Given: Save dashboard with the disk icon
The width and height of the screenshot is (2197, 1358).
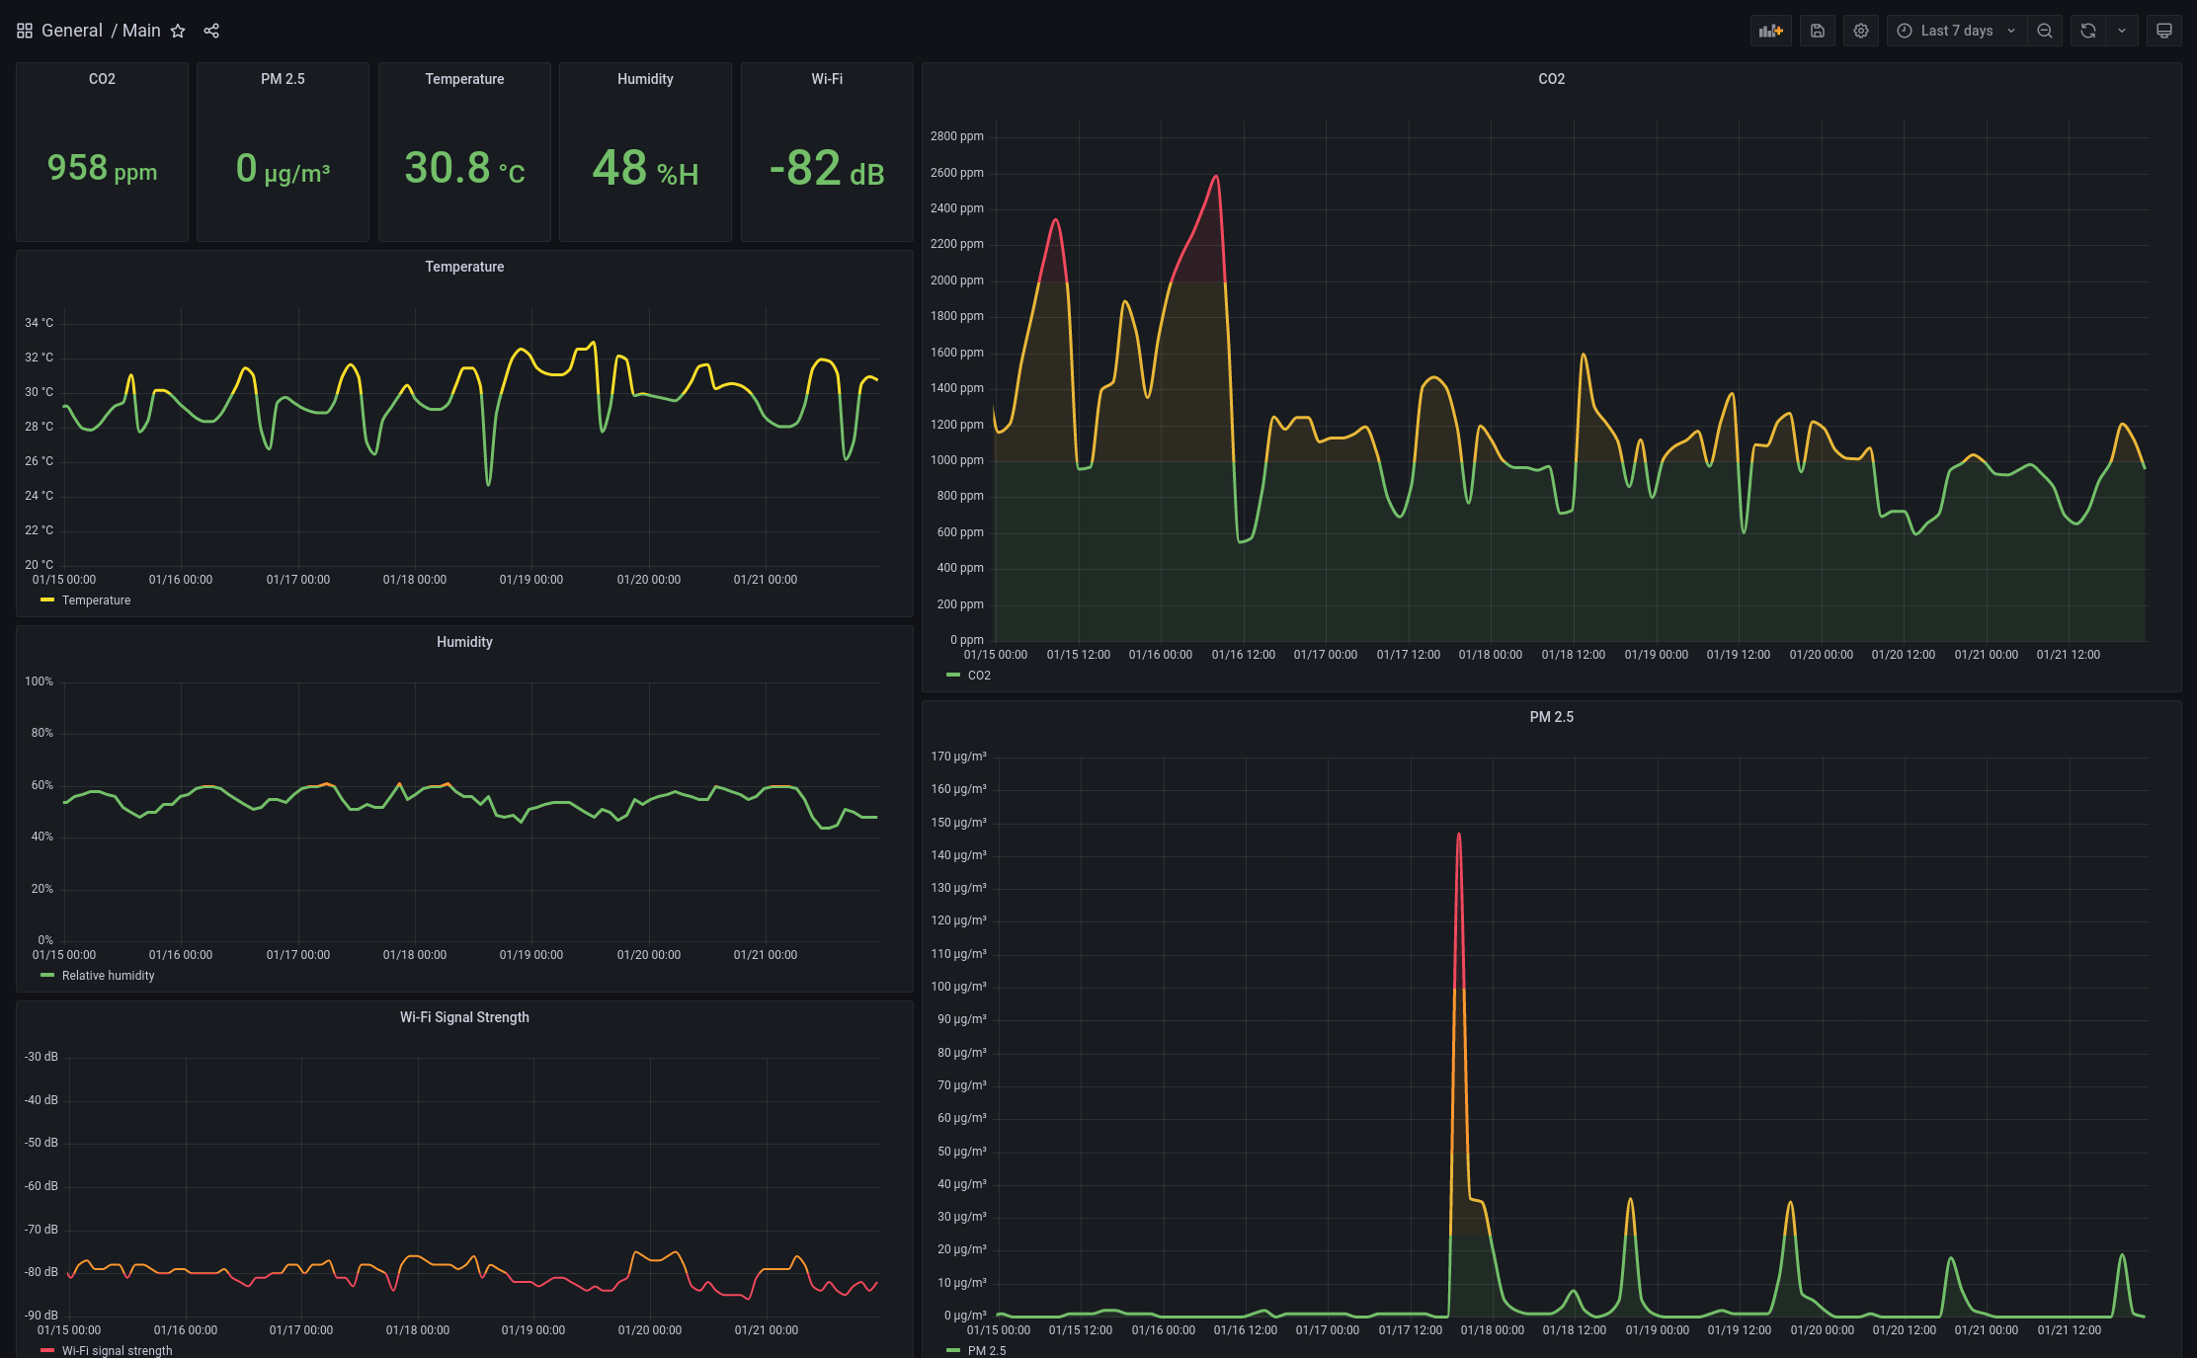Looking at the screenshot, I should point(1817,31).
